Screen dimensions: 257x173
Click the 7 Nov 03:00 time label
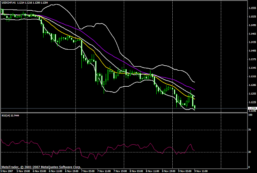coord(88,171)
